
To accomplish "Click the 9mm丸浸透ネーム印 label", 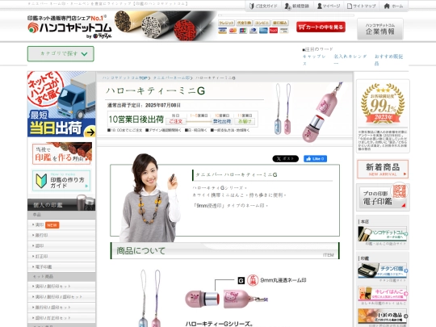I will point(283,280).
